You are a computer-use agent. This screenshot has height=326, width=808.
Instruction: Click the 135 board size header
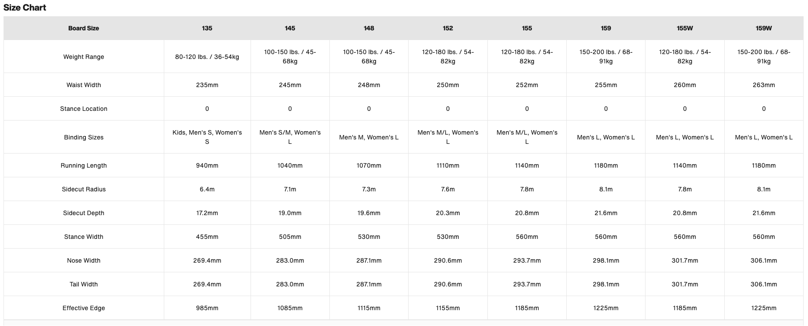[x=207, y=28]
